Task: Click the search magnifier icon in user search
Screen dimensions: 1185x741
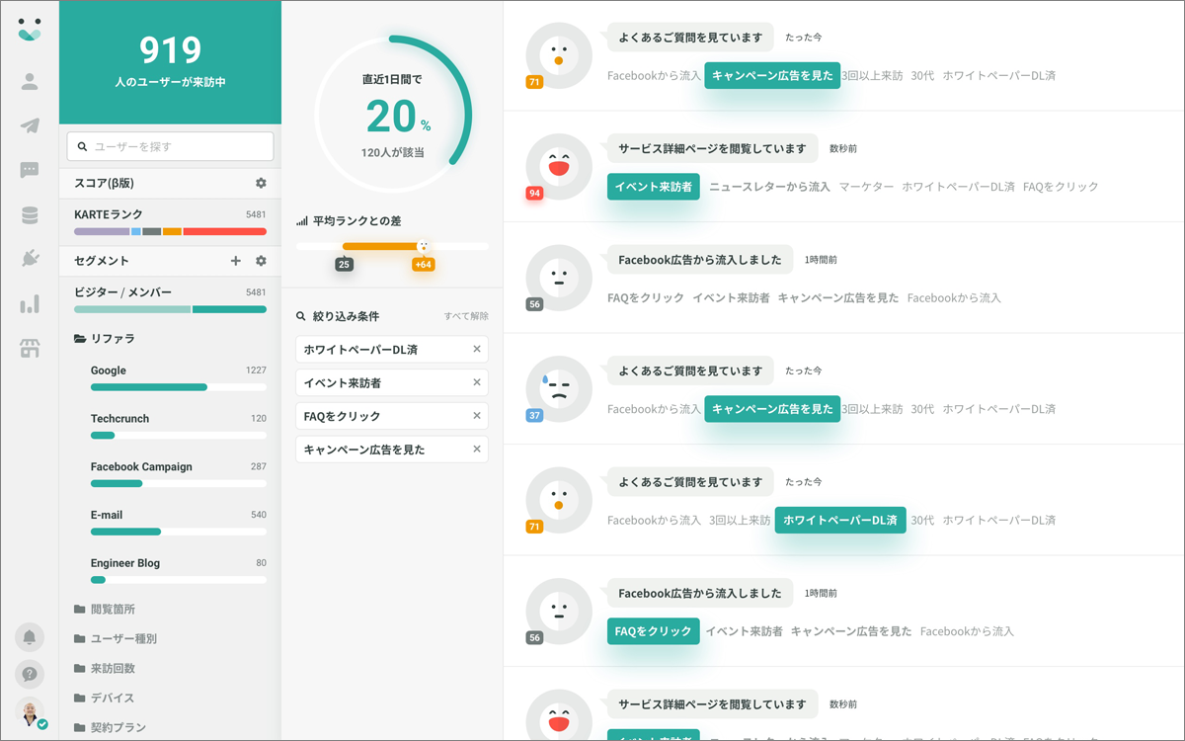Action: 82,146
